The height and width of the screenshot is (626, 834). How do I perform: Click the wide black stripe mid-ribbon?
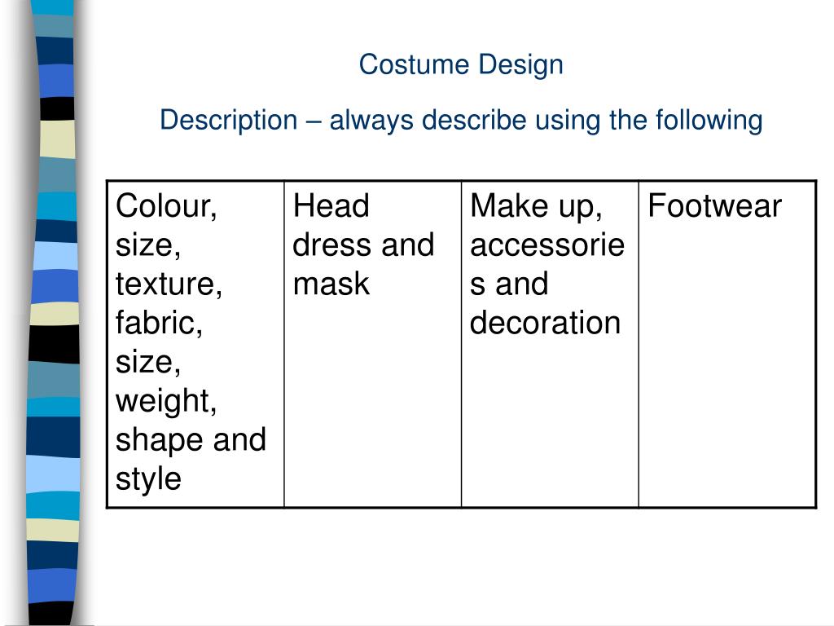[x=55, y=345]
